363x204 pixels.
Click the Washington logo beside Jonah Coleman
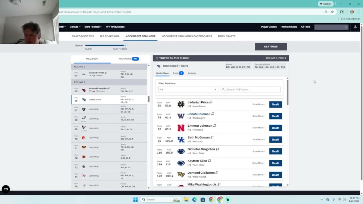[x=181, y=116]
